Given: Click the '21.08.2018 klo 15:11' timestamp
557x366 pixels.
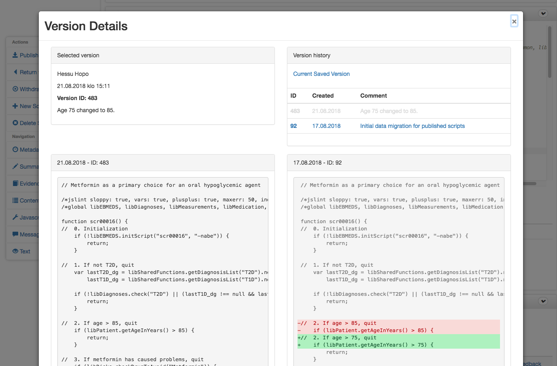Looking at the screenshot, I should click(x=84, y=86).
